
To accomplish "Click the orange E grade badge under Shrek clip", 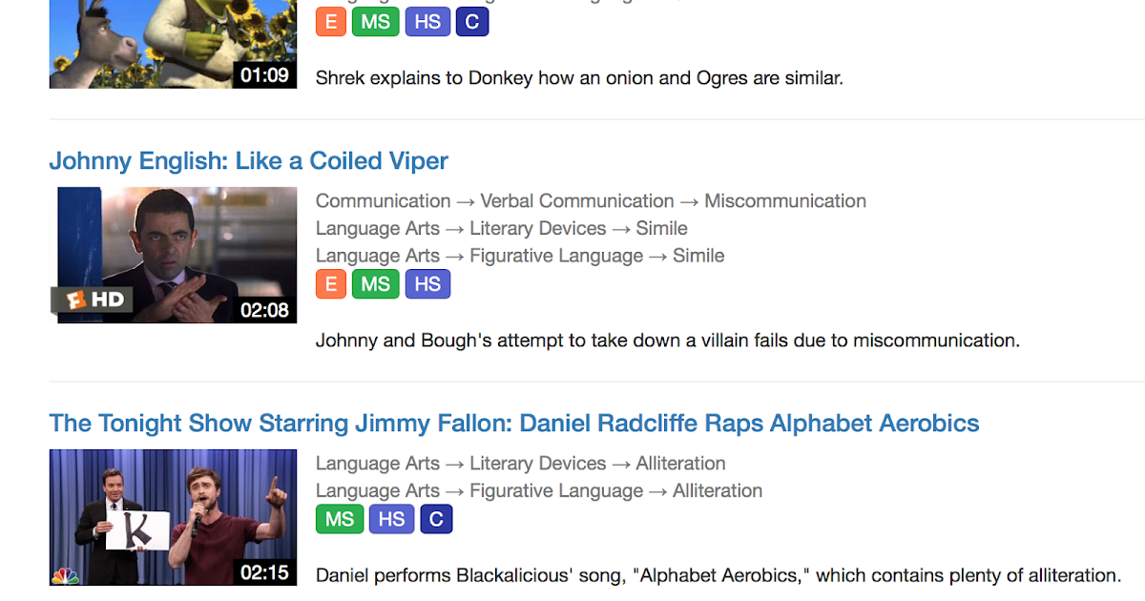I will pyautogui.click(x=330, y=21).
